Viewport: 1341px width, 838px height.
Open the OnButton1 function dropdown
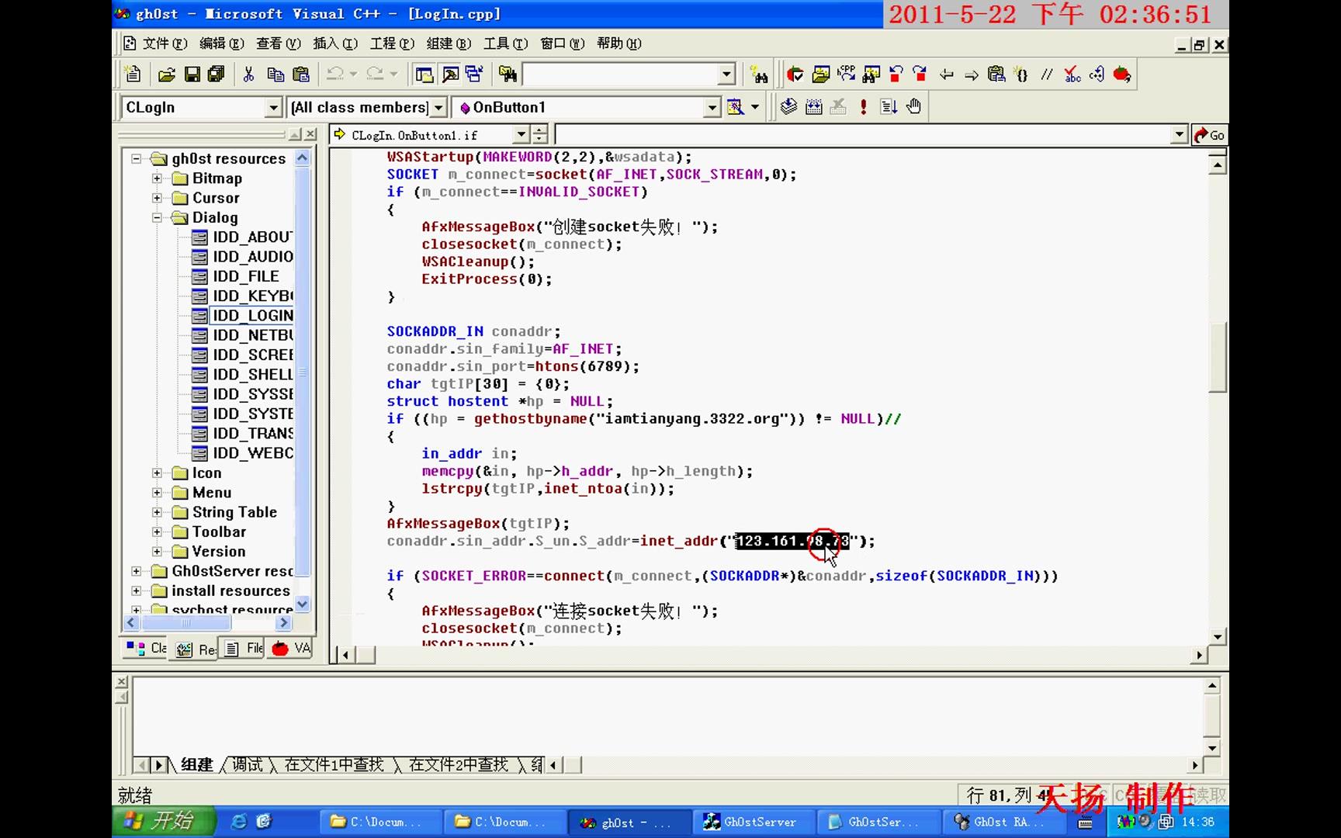[x=712, y=108]
